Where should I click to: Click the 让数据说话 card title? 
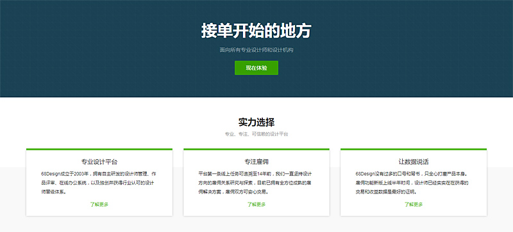pos(414,162)
